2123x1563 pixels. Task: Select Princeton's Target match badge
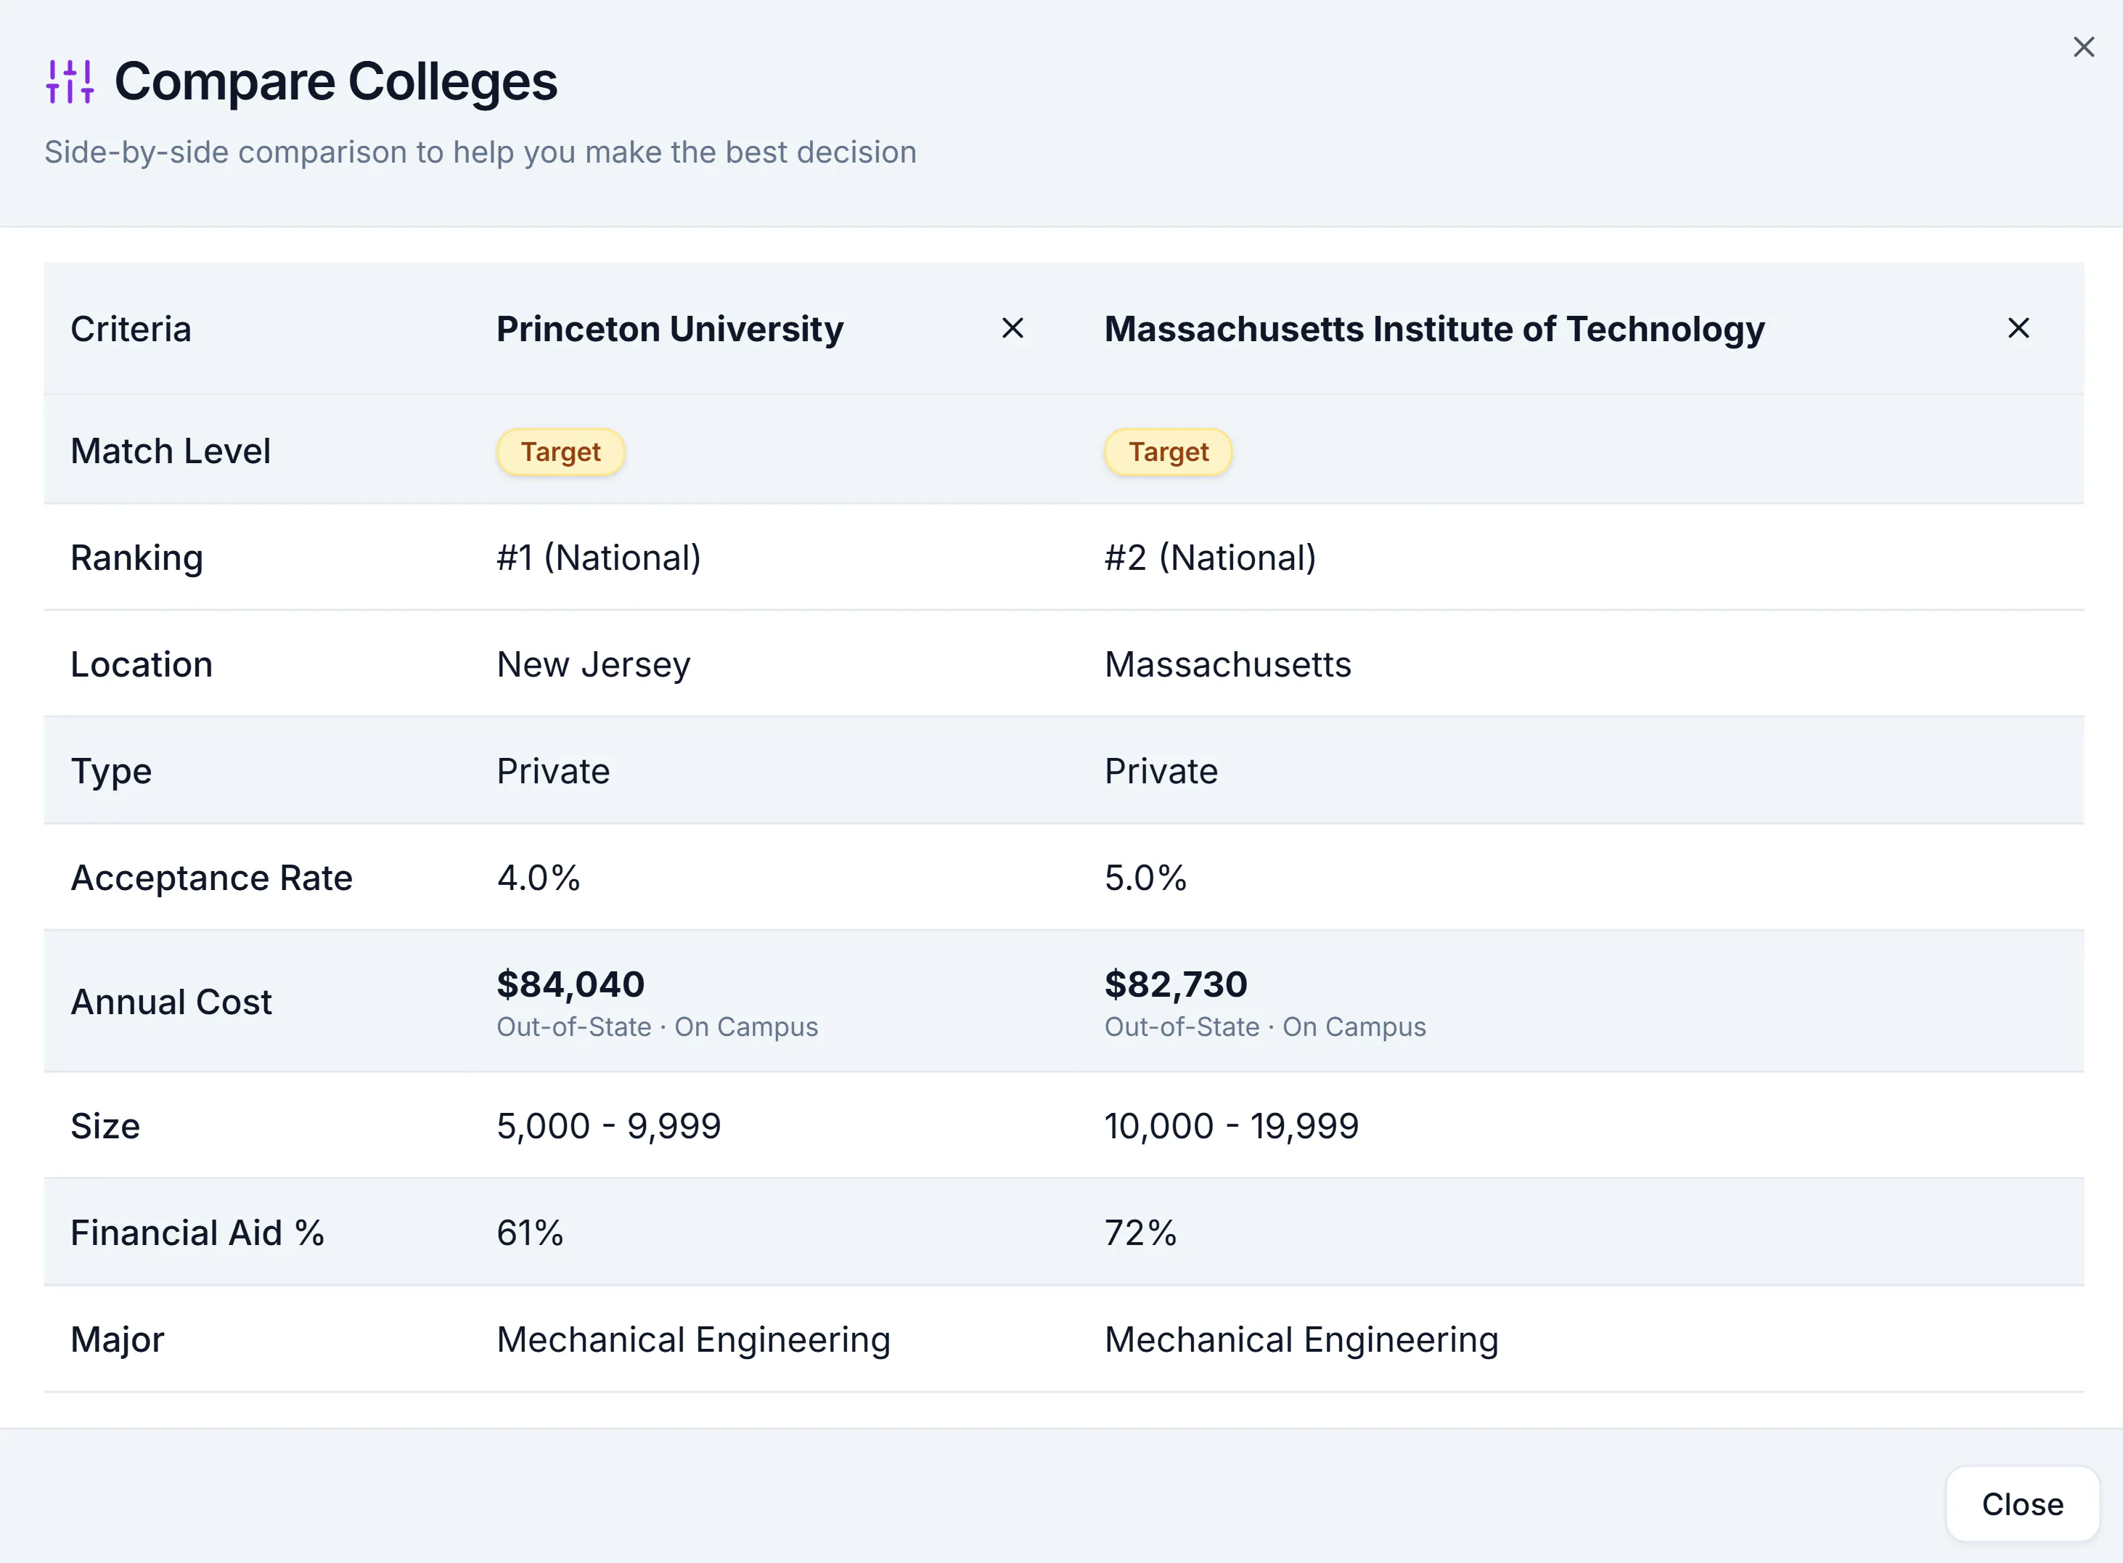pyautogui.click(x=561, y=452)
